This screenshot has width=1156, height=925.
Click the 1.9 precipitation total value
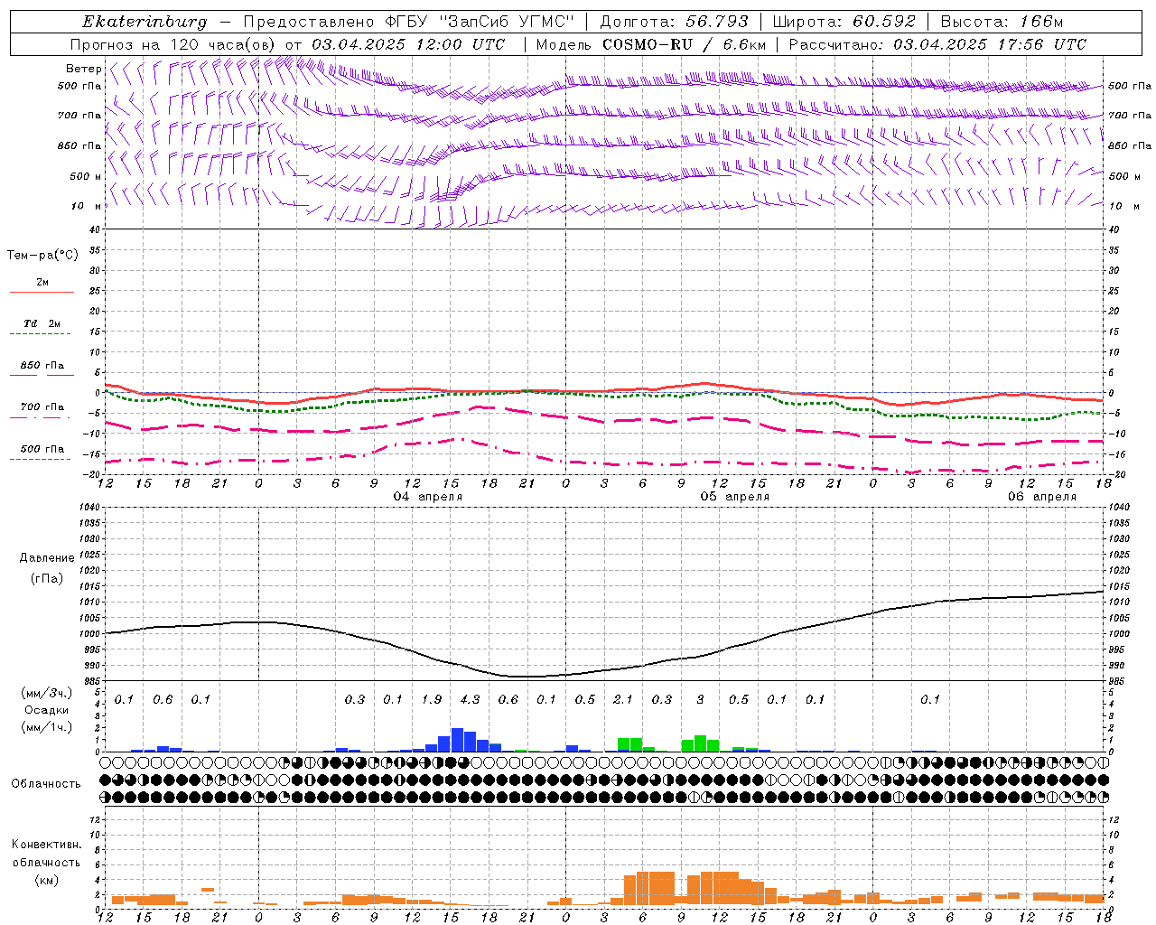click(x=432, y=699)
